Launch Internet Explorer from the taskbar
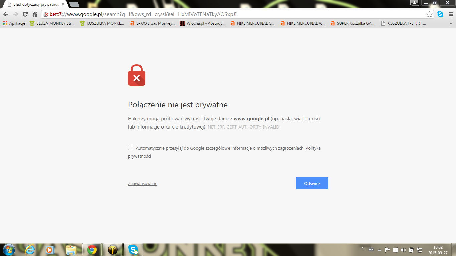Screen dimensions: 456x256 30,249
